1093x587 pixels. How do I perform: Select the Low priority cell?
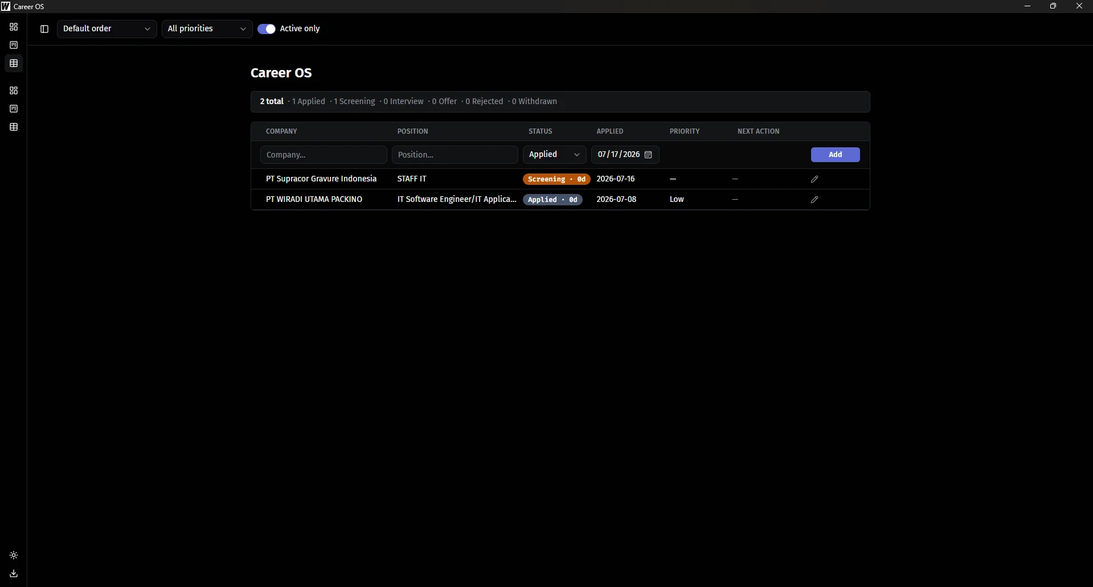coord(677,200)
